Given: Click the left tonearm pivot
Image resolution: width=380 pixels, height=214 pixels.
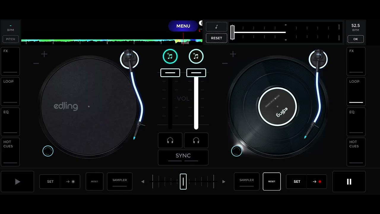Looking at the screenshot, I should (x=129, y=59).
